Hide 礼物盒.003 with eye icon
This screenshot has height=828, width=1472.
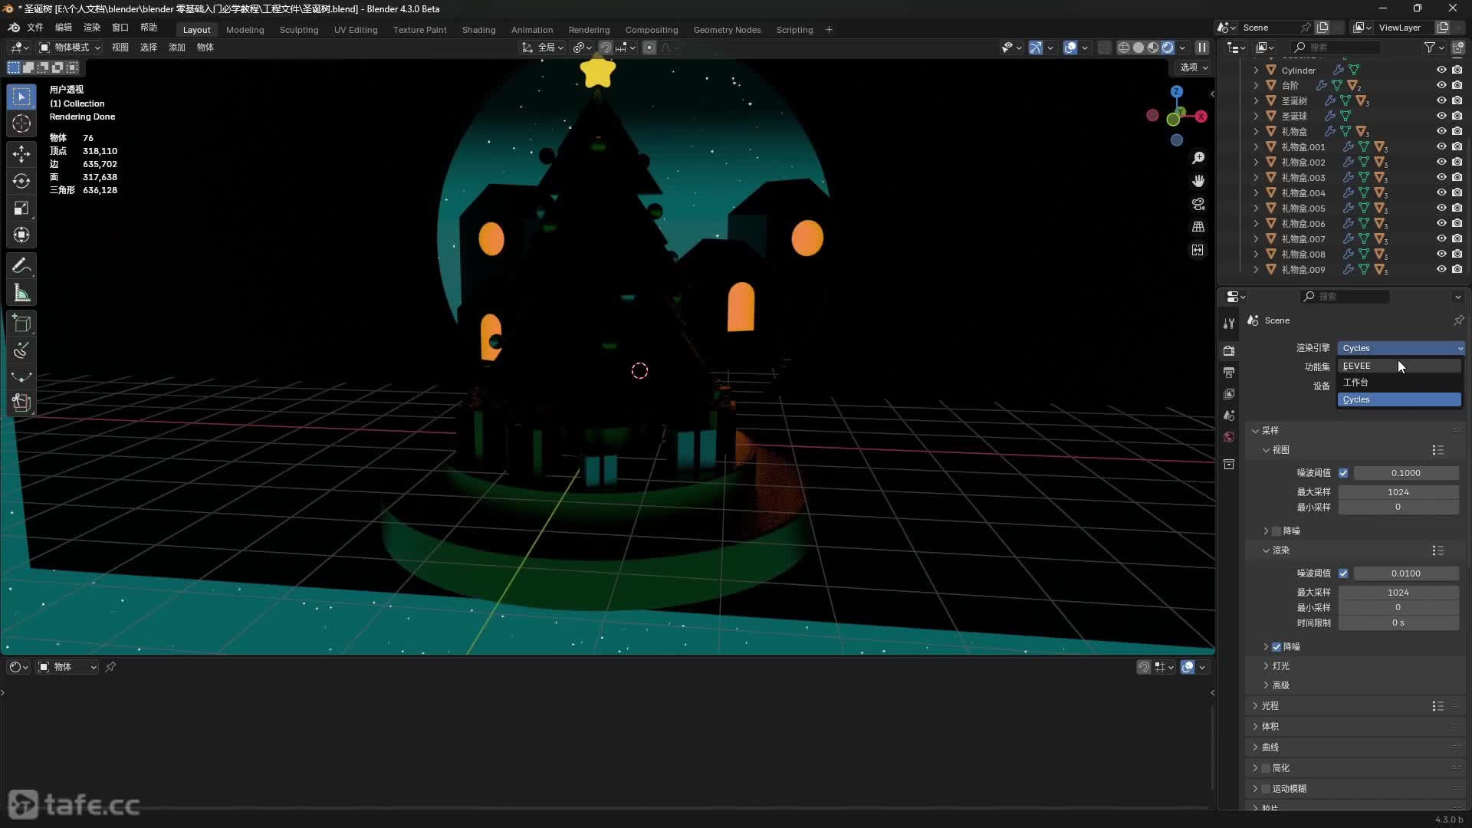tap(1441, 177)
